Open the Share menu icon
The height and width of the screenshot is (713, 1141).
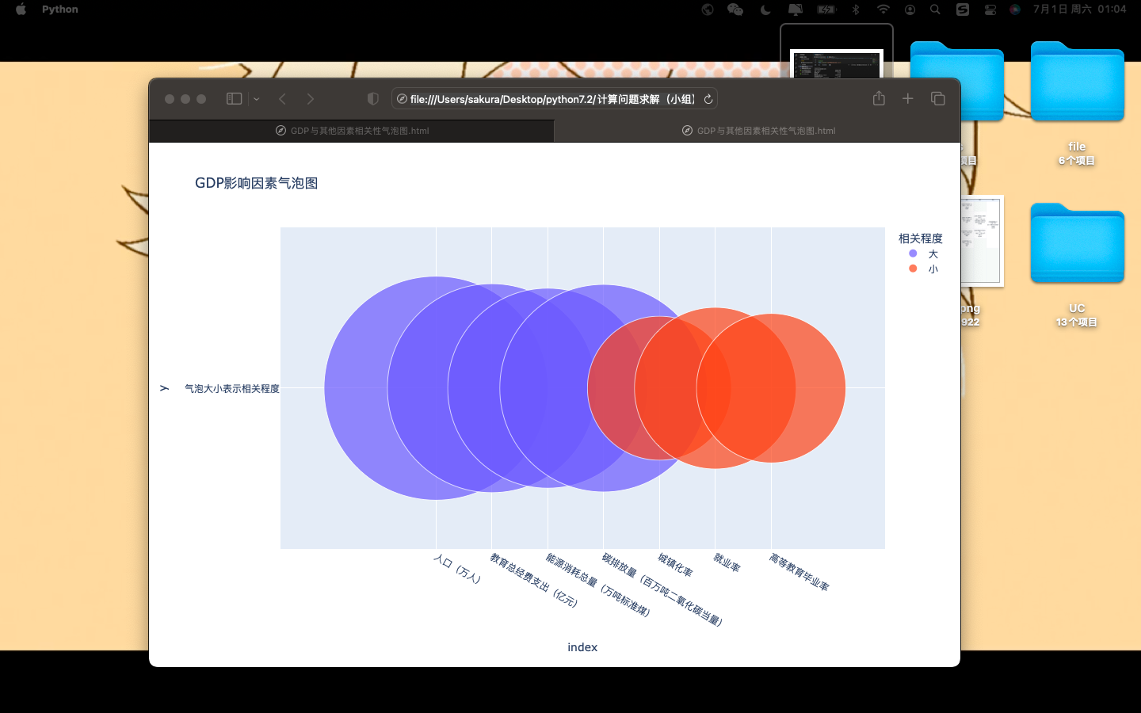pyautogui.click(x=879, y=98)
